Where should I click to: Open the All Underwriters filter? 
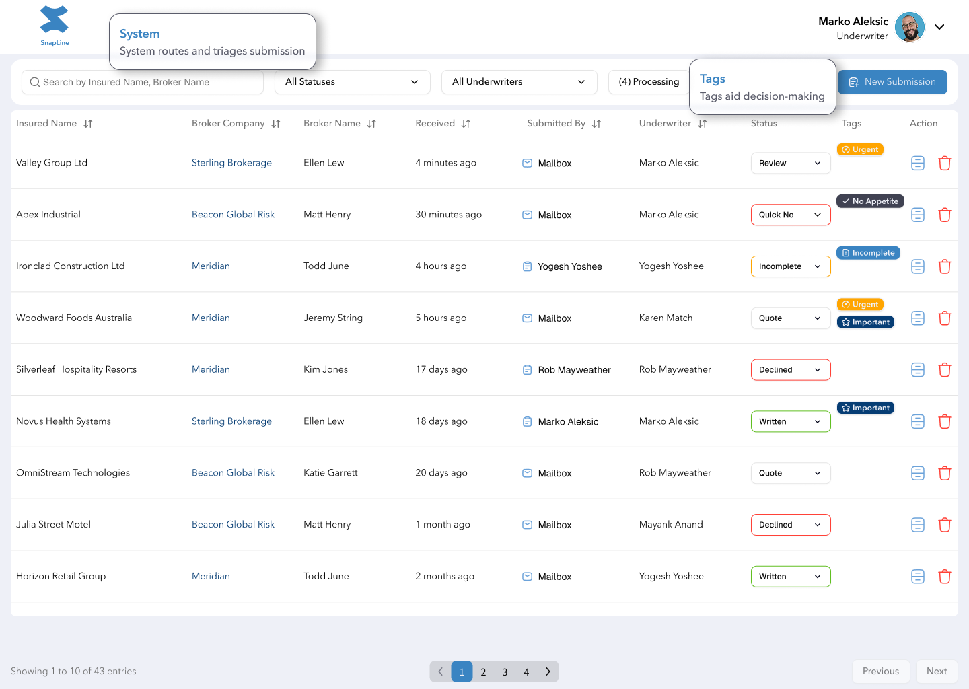(519, 81)
